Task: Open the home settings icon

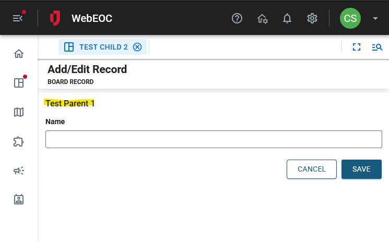Action: (x=263, y=19)
